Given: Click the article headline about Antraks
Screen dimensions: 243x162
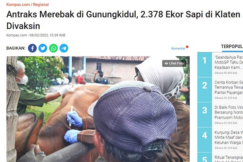Looking at the screenshot, I should [x=123, y=20].
